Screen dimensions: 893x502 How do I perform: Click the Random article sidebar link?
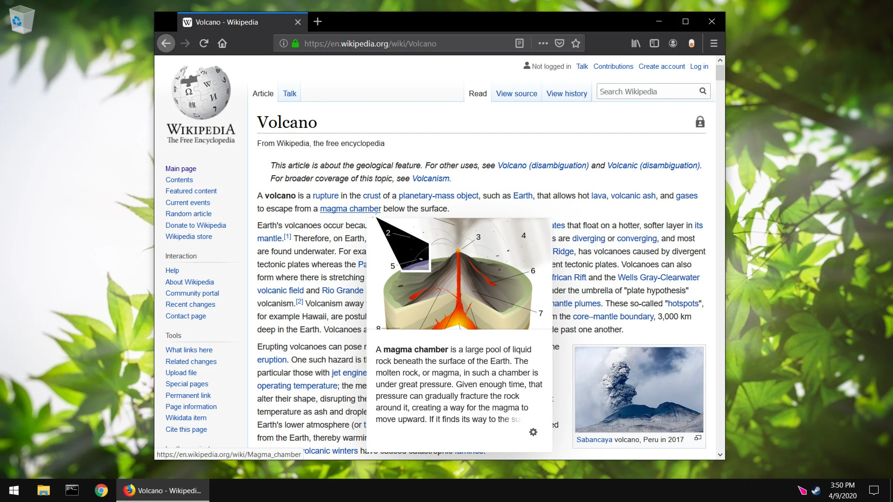pyautogui.click(x=188, y=214)
